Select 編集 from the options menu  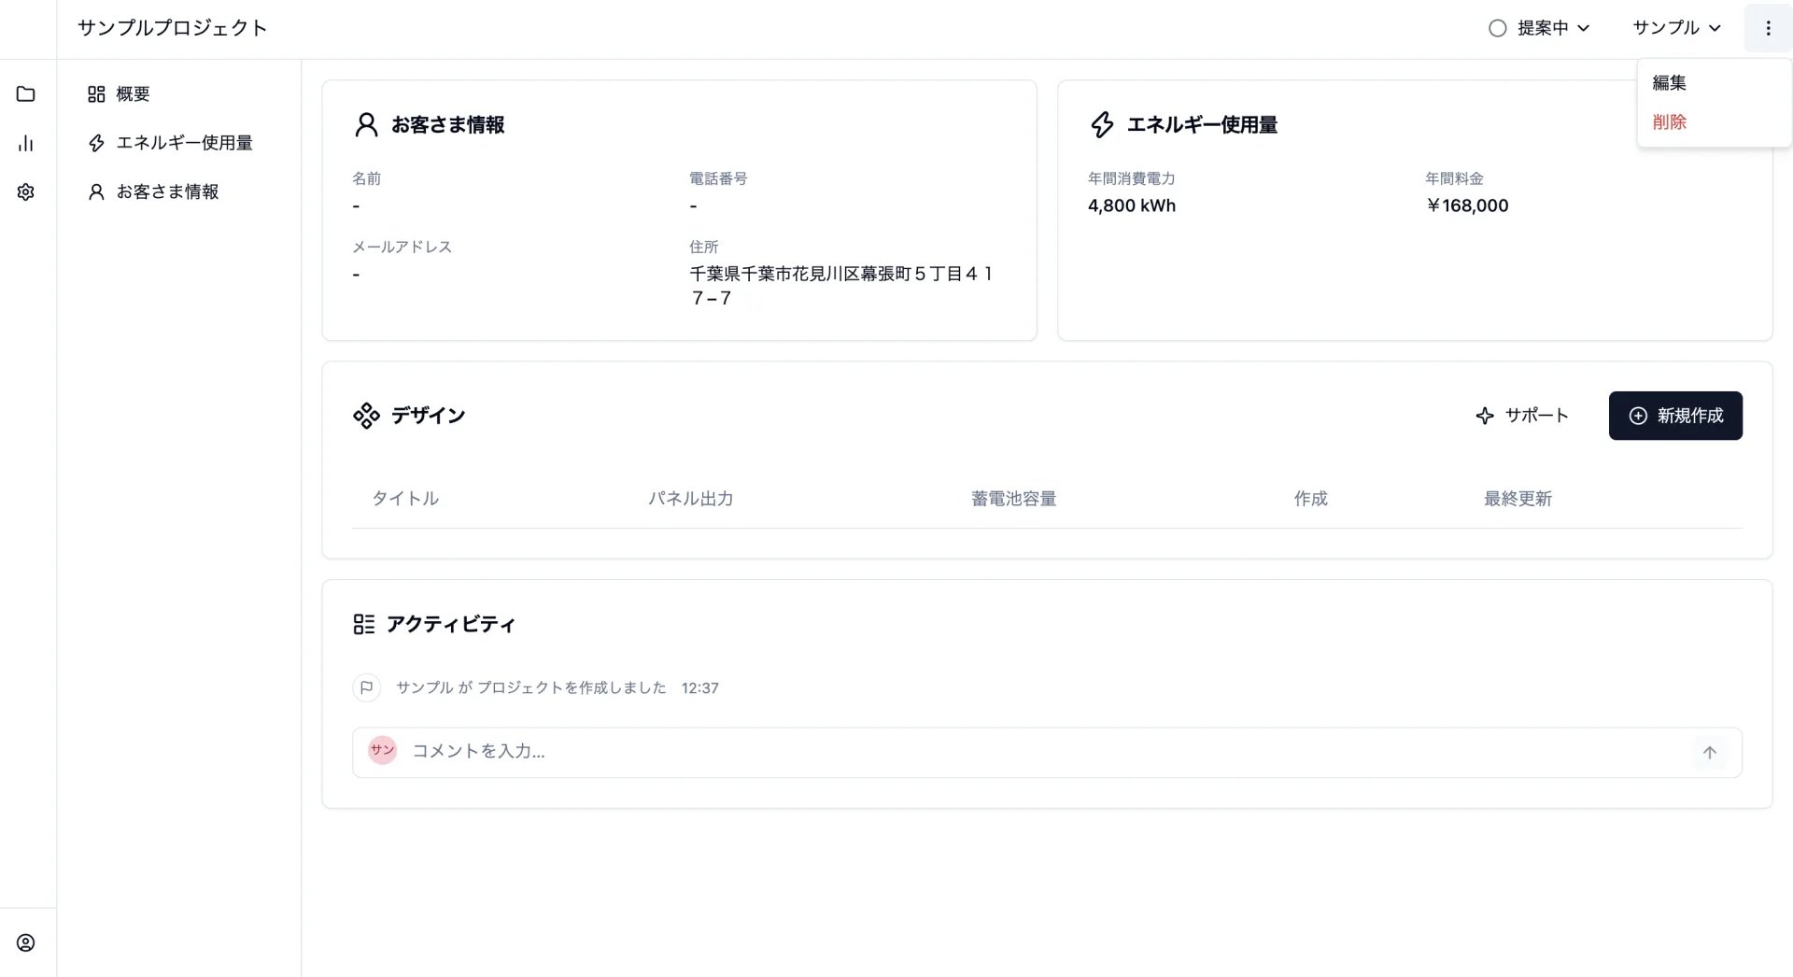pos(1714,82)
